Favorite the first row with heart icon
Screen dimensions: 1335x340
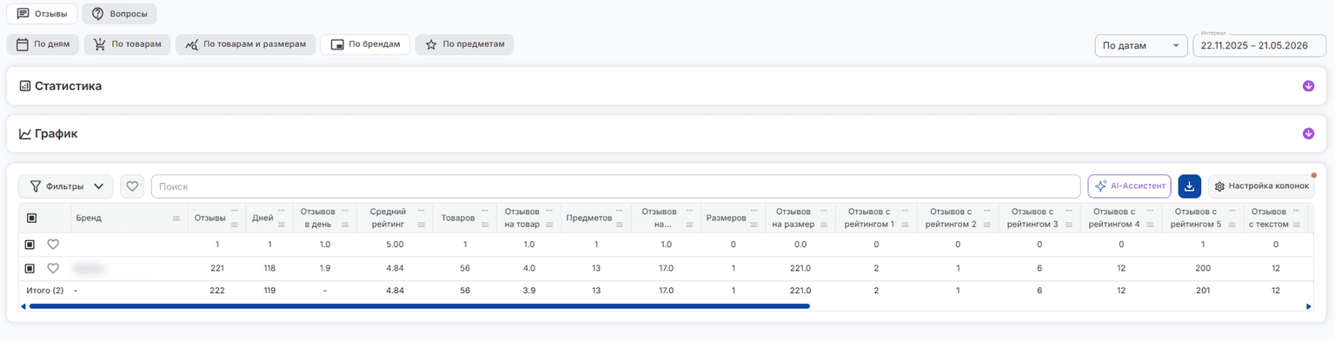(x=53, y=245)
